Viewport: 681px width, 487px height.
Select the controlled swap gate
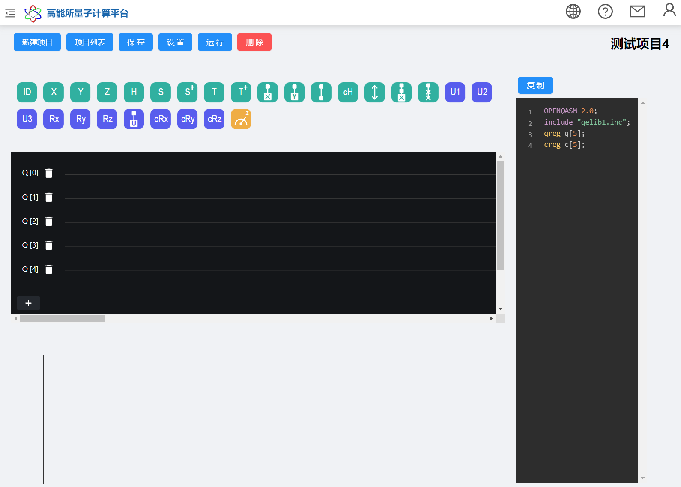[x=428, y=92]
